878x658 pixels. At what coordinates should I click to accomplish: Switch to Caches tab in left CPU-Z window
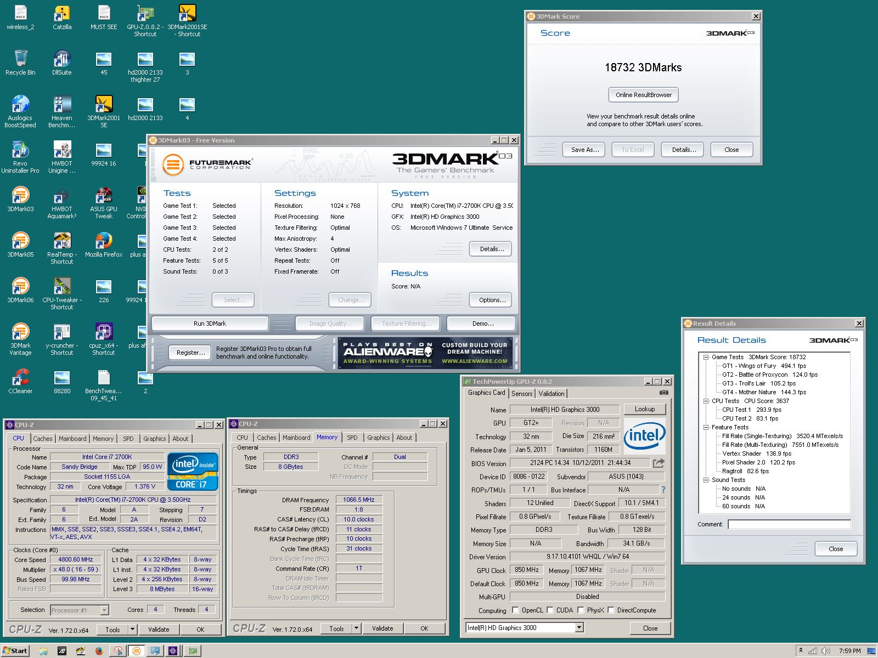coord(42,439)
